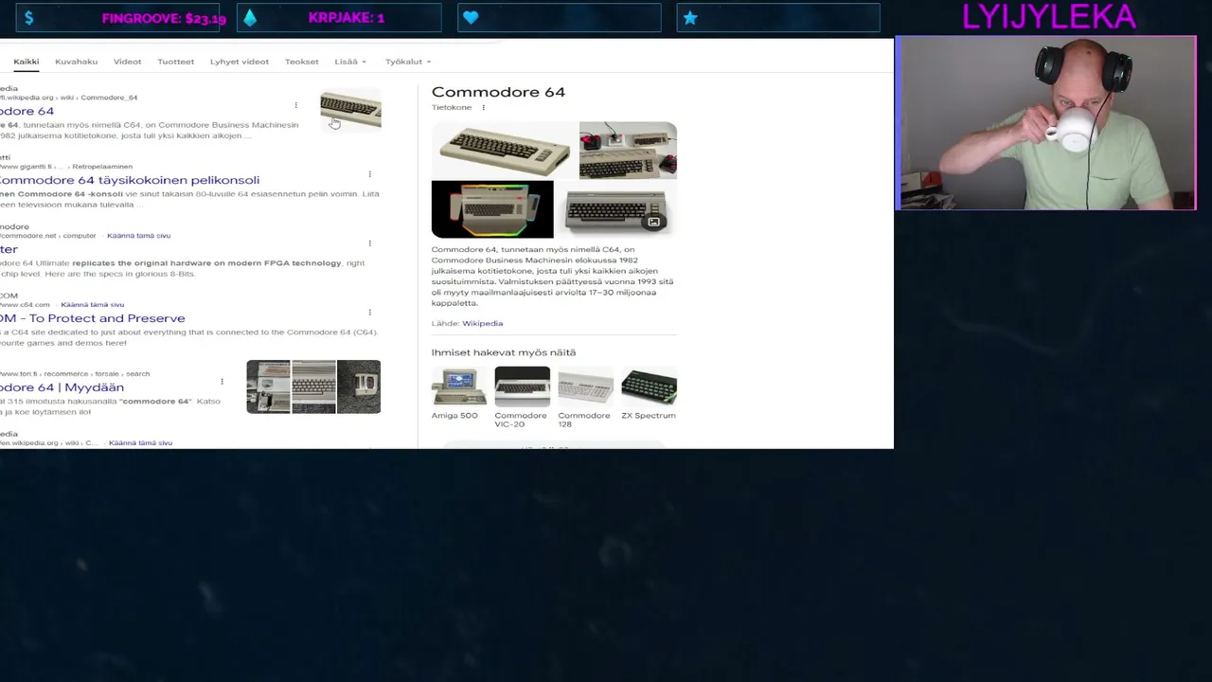Image resolution: width=1212 pixels, height=682 pixels.
Task: Click the 'Commodore 64' knowledge panel heading
Action: pyautogui.click(x=498, y=92)
